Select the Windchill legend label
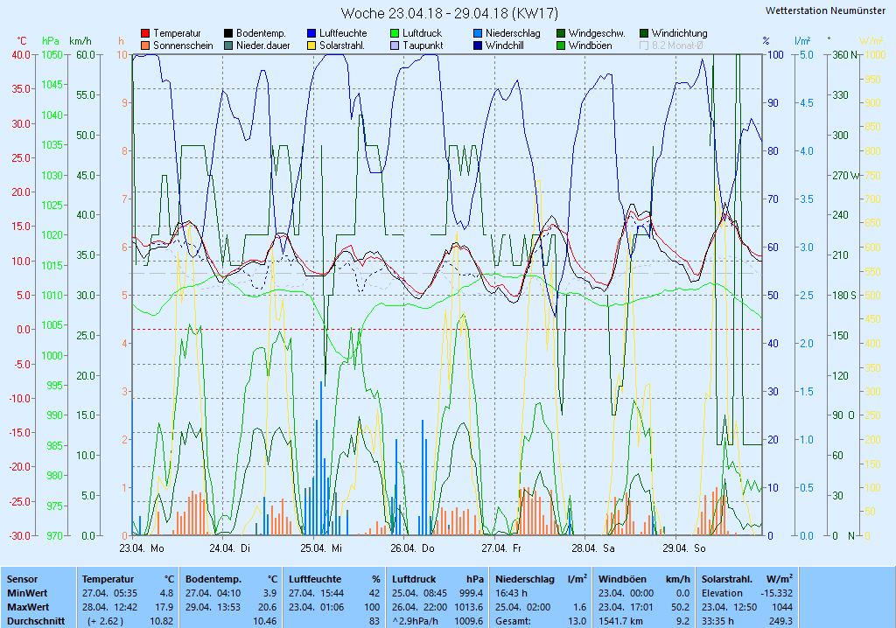This screenshot has height=628, width=896. point(505,45)
